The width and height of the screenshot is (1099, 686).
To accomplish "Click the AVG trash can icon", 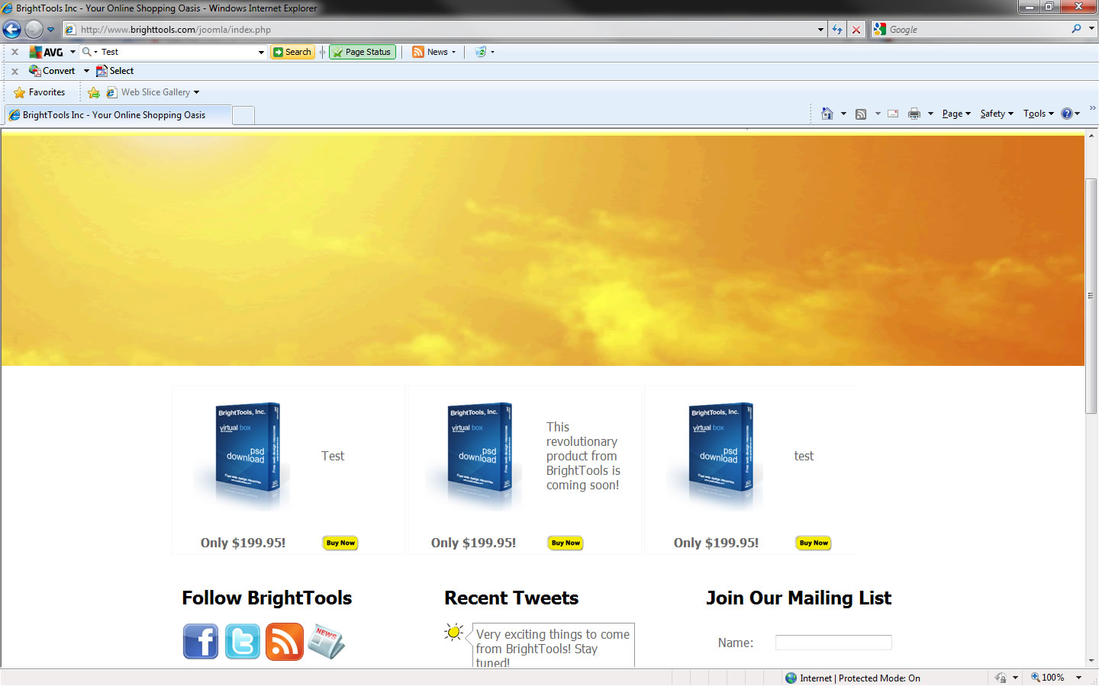I will click(481, 52).
